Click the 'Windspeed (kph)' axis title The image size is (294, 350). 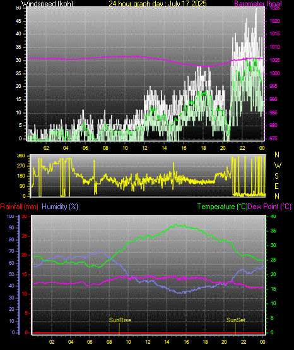click(47, 4)
